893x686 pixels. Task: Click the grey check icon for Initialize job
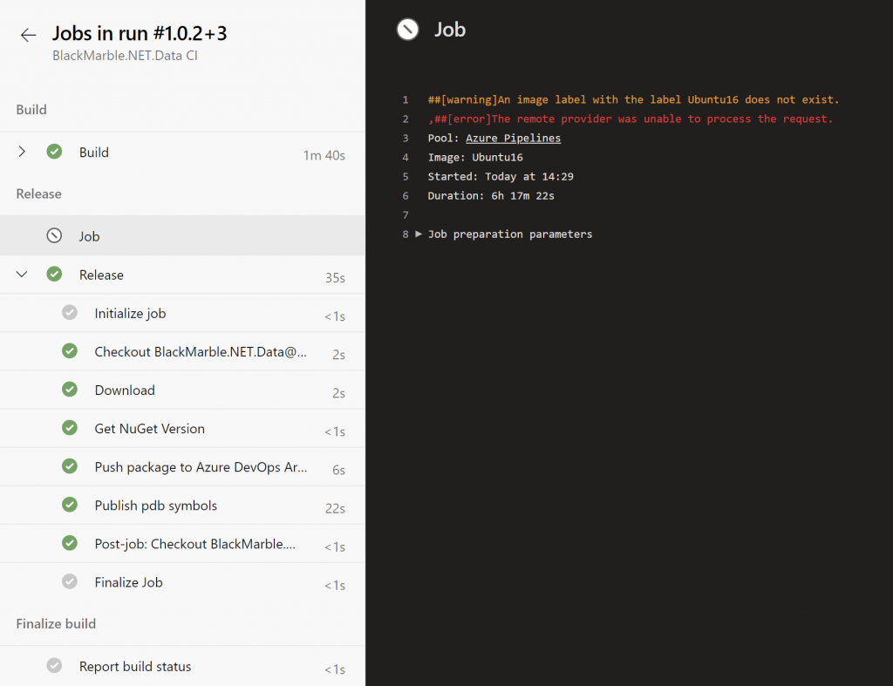point(70,312)
